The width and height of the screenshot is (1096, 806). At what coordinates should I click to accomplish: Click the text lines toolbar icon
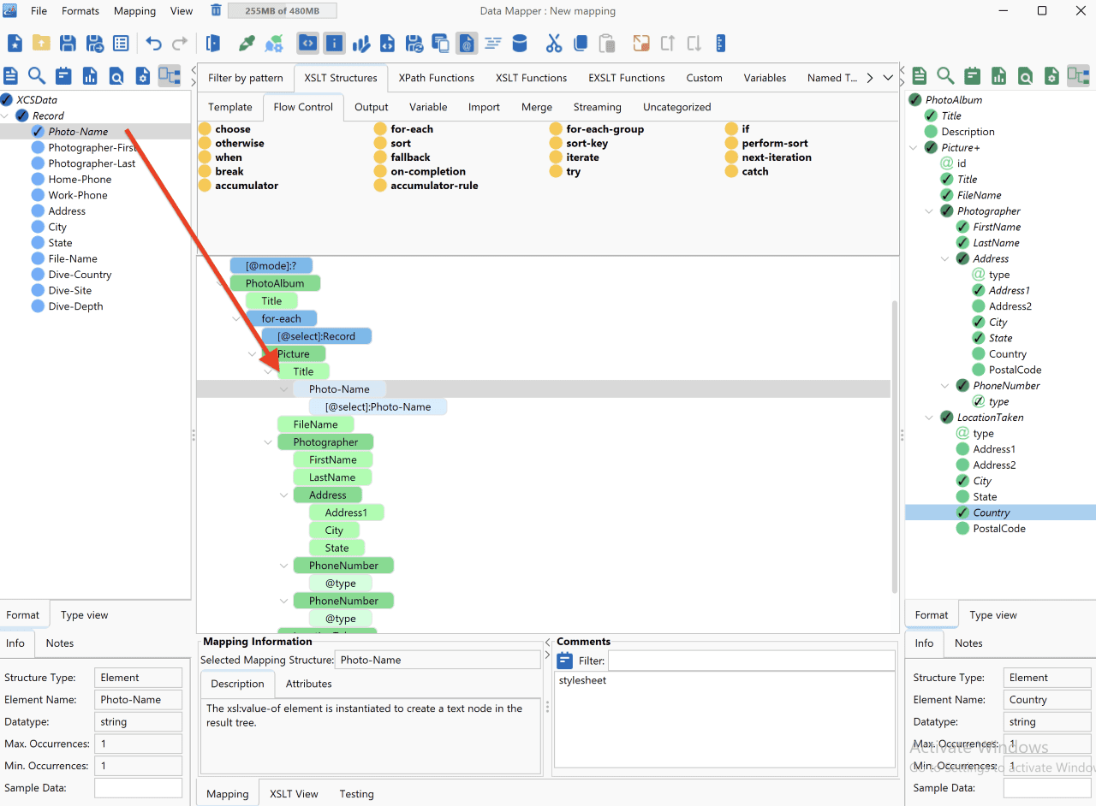click(493, 43)
